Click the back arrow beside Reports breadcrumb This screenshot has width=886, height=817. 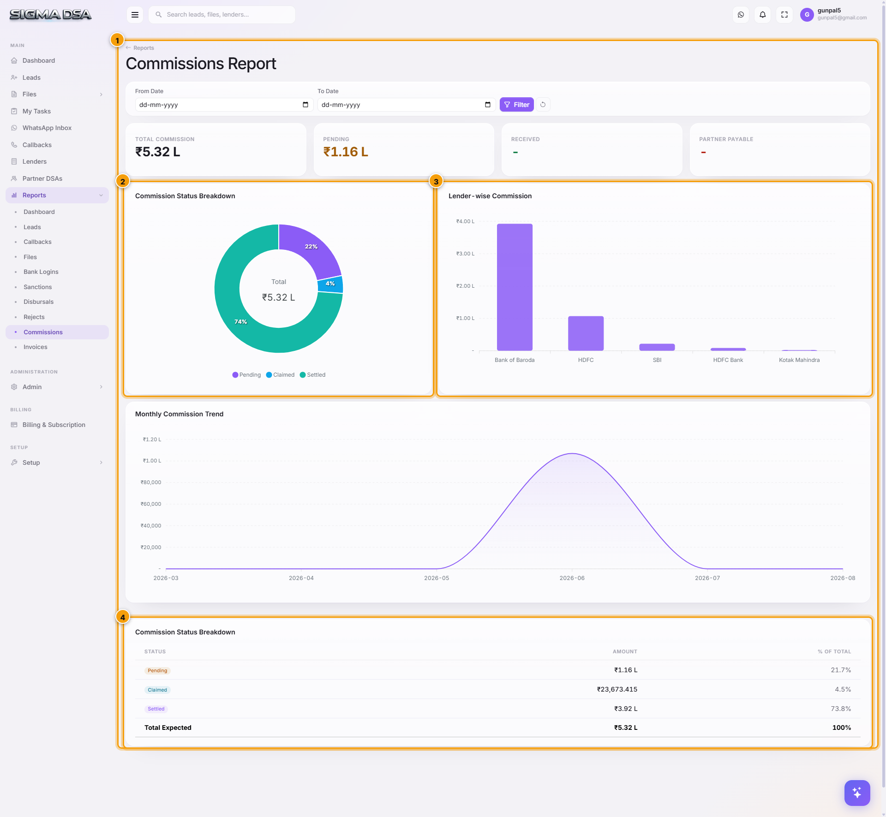128,48
